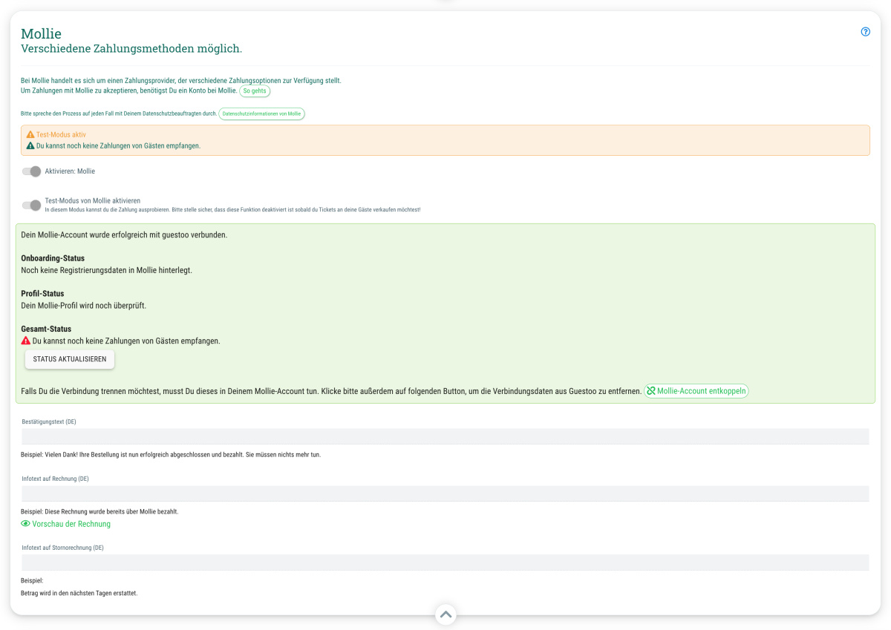Toggle the Test-Modus von Mollie aktivieren switch
Viewport: 891px width, 630px height.
[31, 206]
